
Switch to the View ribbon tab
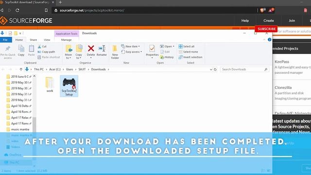click(x=47, y=40)
